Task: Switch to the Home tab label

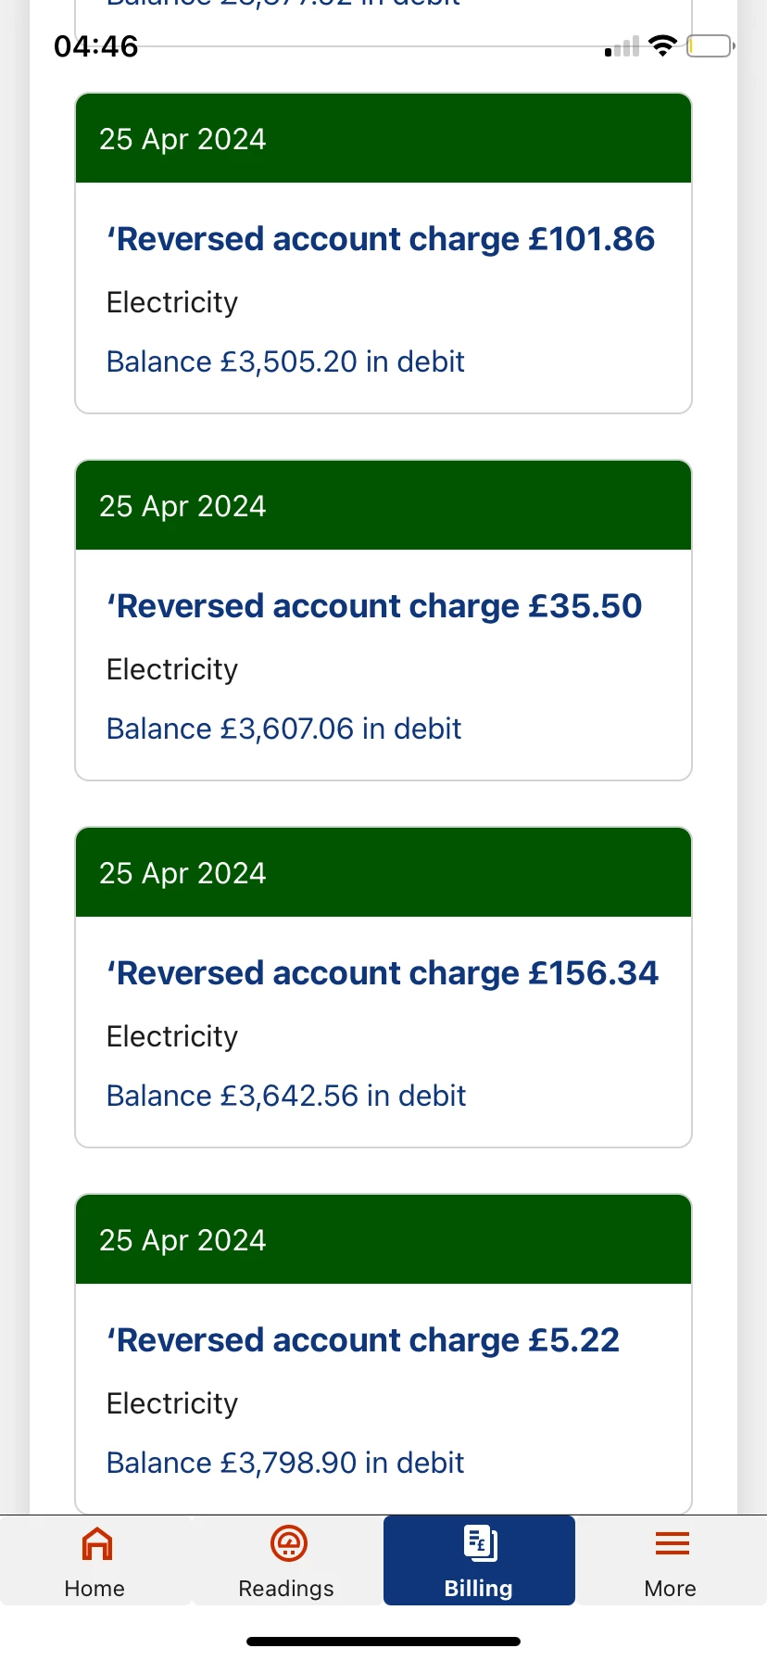Action: coord(94,1589)
